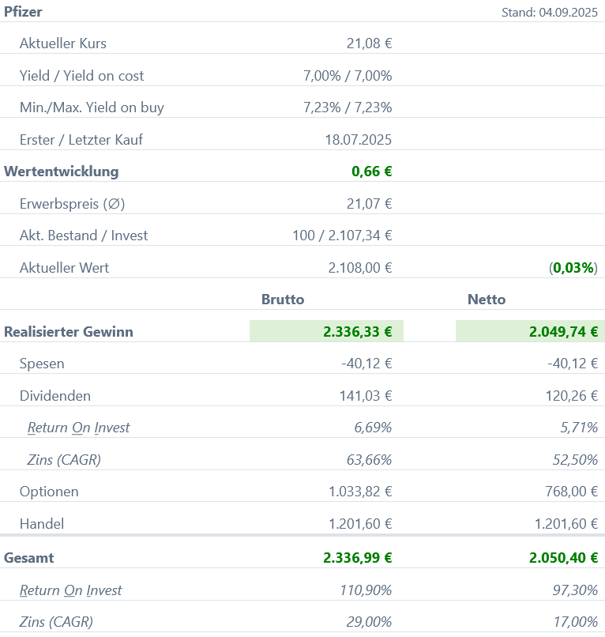Click 'Zins (CAGR)' under Gesamt
The image size is (605, 637).
56,622
